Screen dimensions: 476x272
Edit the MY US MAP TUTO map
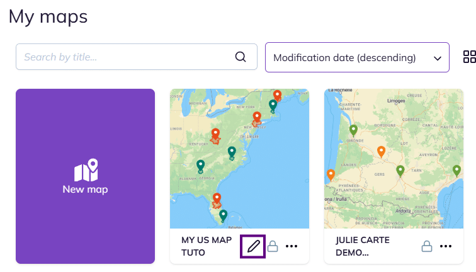tap(253, 246)
